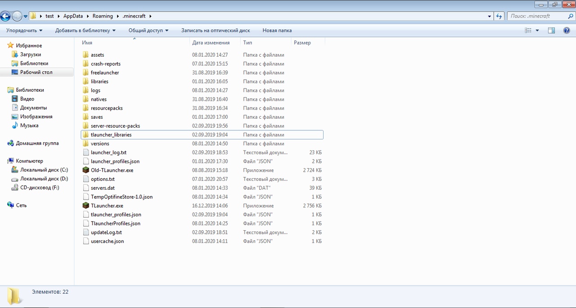
Task: Open the help question mark icon
Action: [567, 31]
